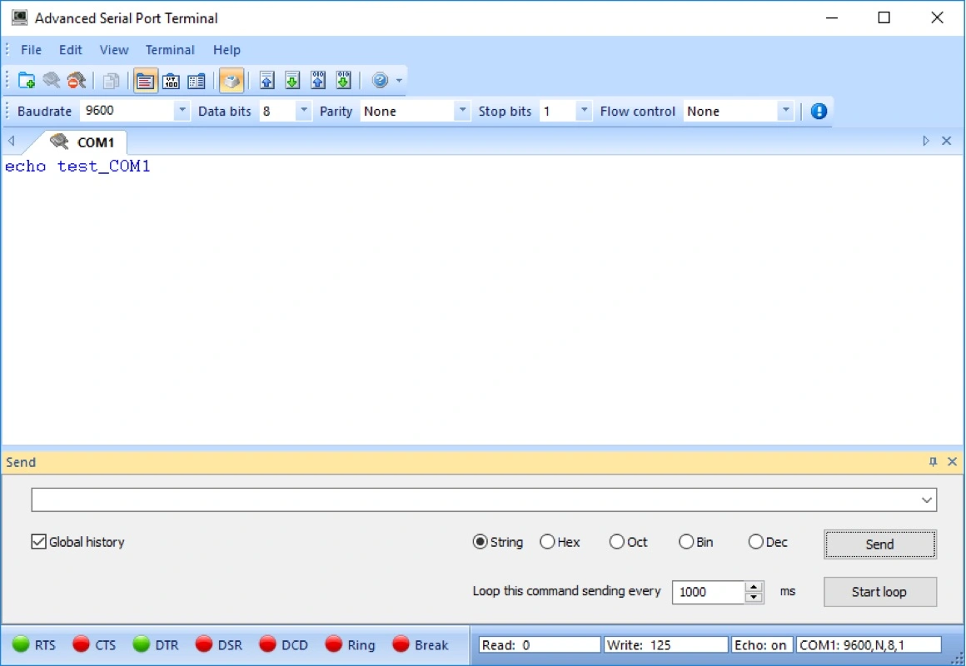
Task: Toggle the highlighted eraser icon in toolbar
Action: (x=232, y=81)
